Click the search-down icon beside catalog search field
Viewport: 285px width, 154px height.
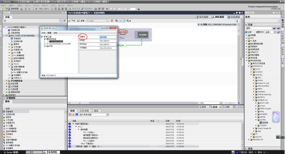click(x=274, y=28)
